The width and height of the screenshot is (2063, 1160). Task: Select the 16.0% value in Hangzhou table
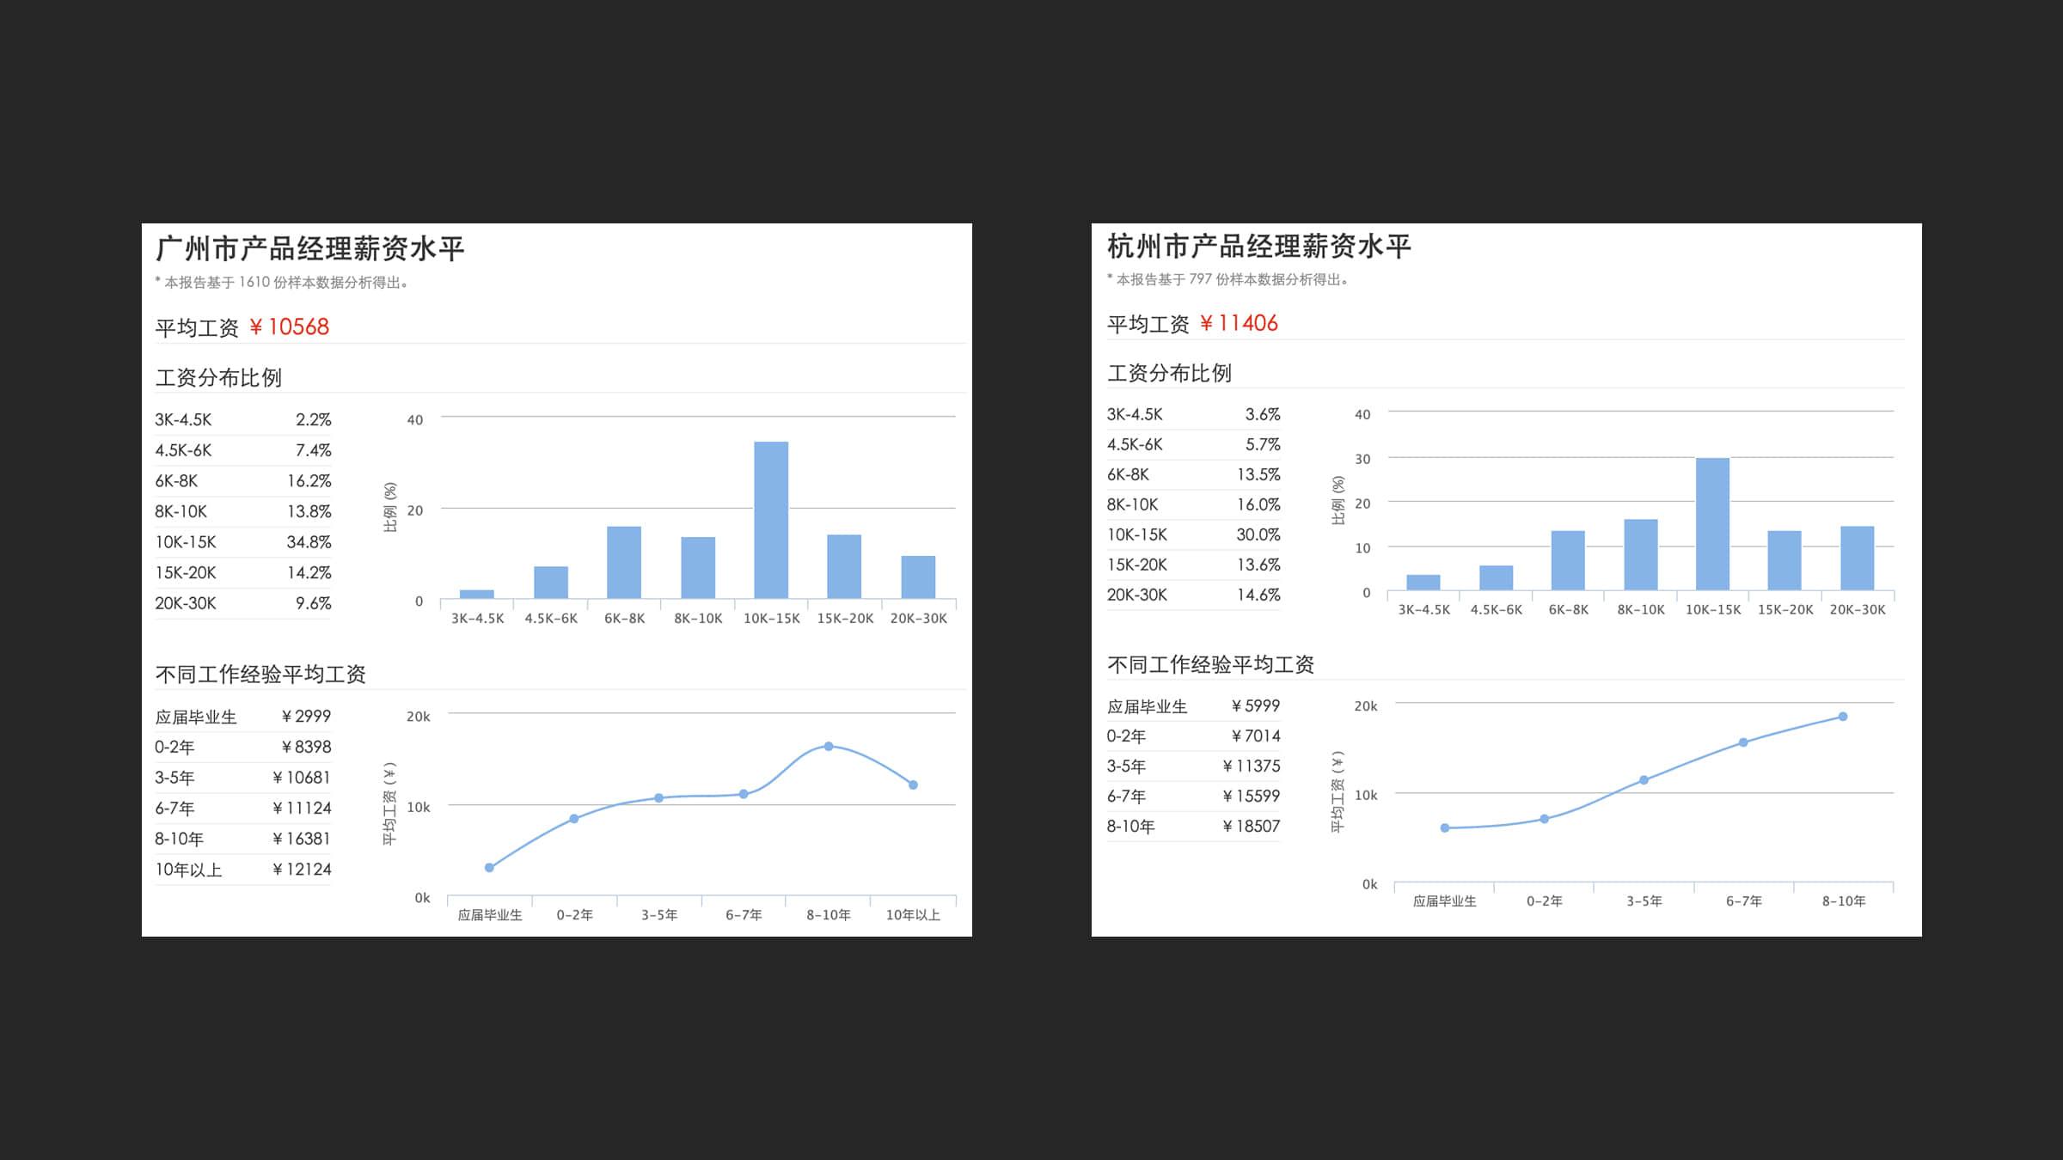pos(1258,504)
